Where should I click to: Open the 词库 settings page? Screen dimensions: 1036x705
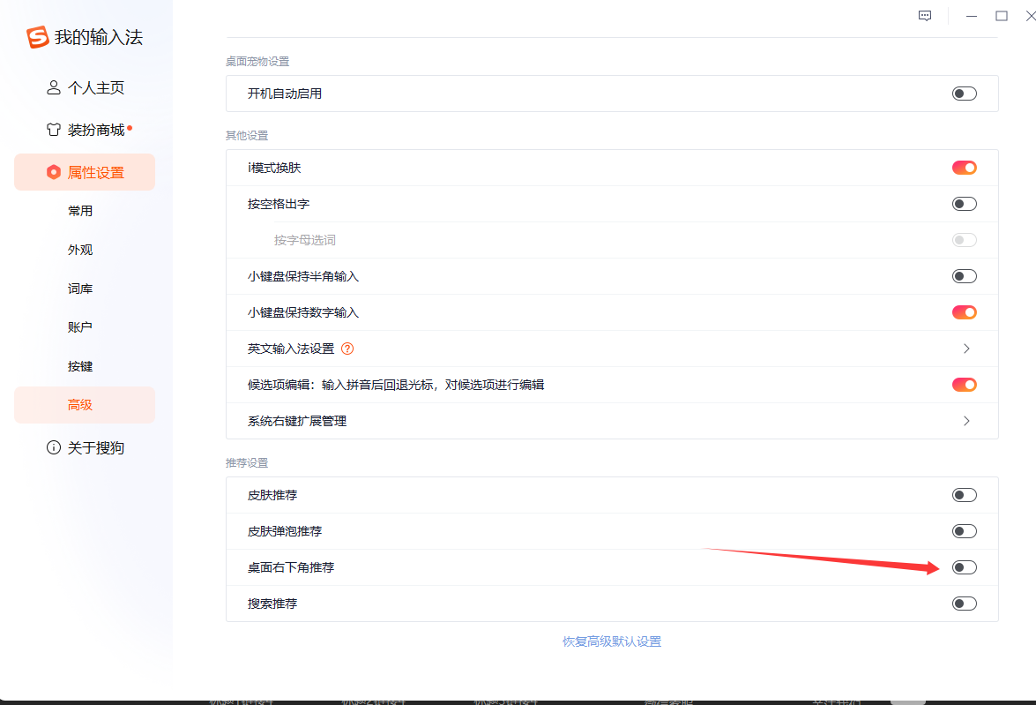click(x=80, y=289)
